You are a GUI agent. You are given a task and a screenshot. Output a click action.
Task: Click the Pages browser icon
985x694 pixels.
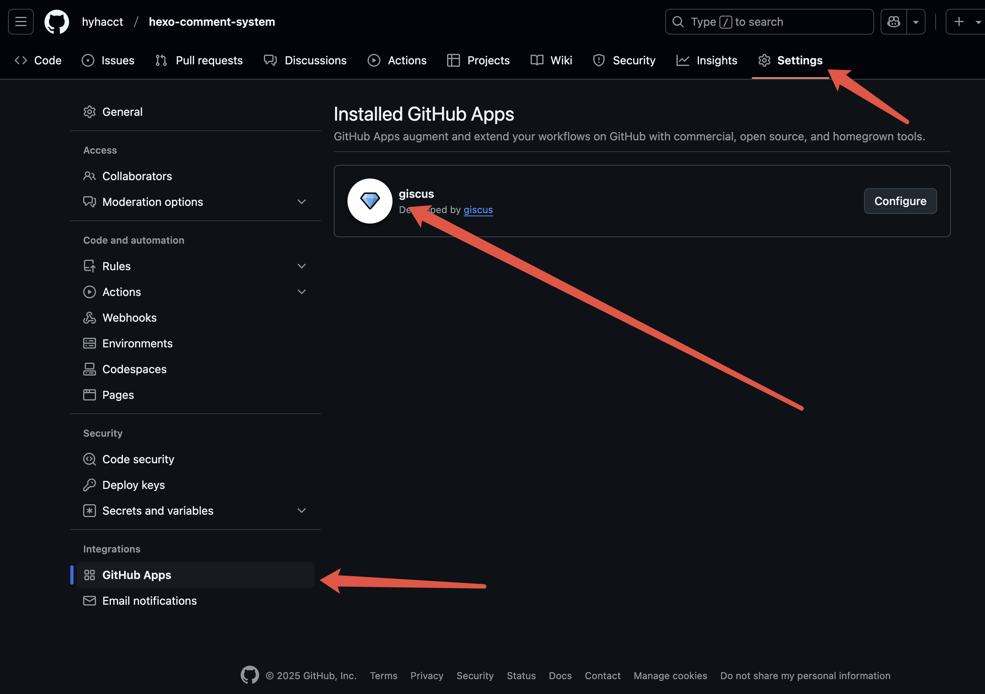tap(89, 395)
